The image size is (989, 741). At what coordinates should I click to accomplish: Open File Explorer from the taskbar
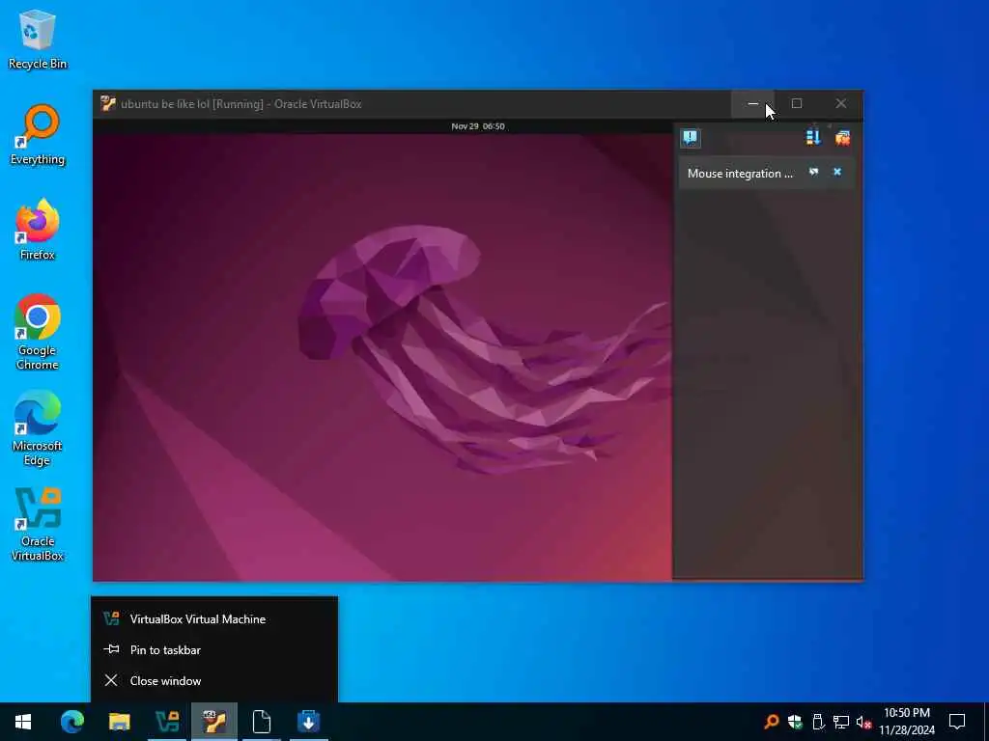(x=119, y=722)
